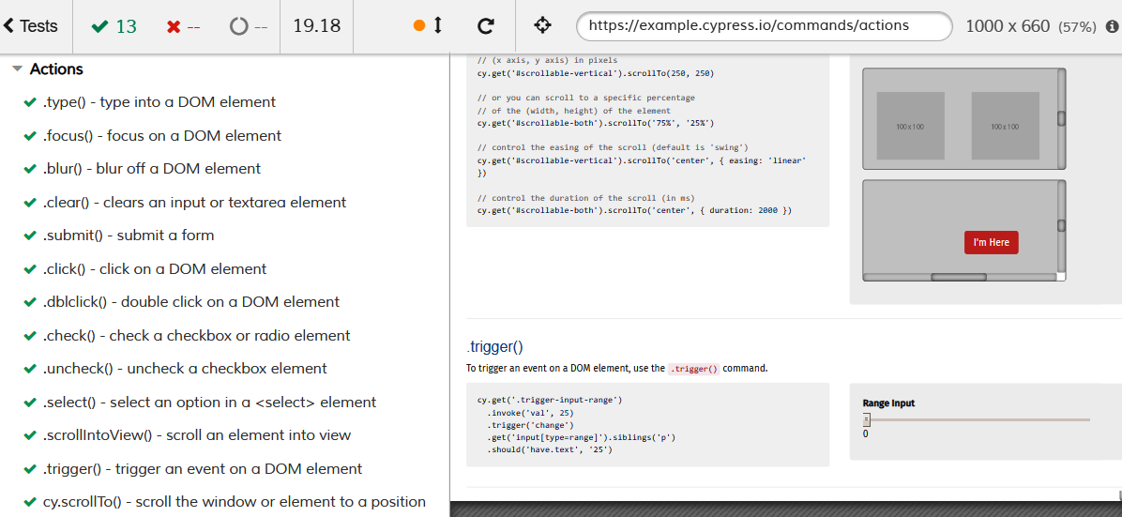The width and height of the screenshot is (1122, 517).
Task: Click the Range Input slider handle
Action: click(867, 419)
